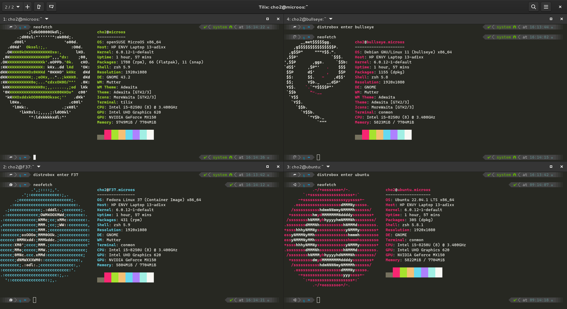
Task: Maximize the cho2@ubuntu pane with its square icon
Action: [551, 167]
